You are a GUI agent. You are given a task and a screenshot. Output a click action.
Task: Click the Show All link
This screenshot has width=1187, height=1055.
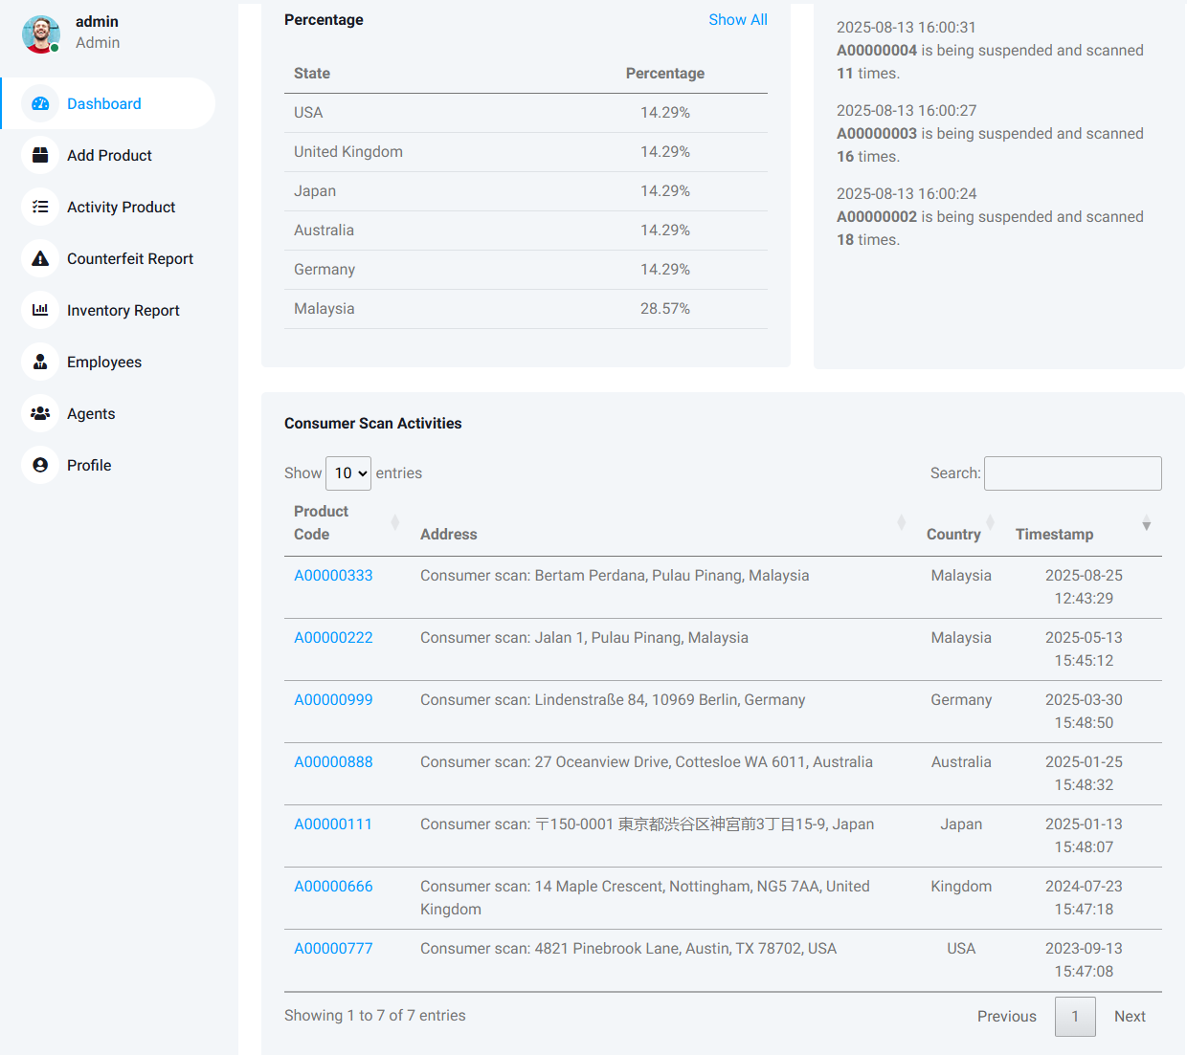point(737,19)
